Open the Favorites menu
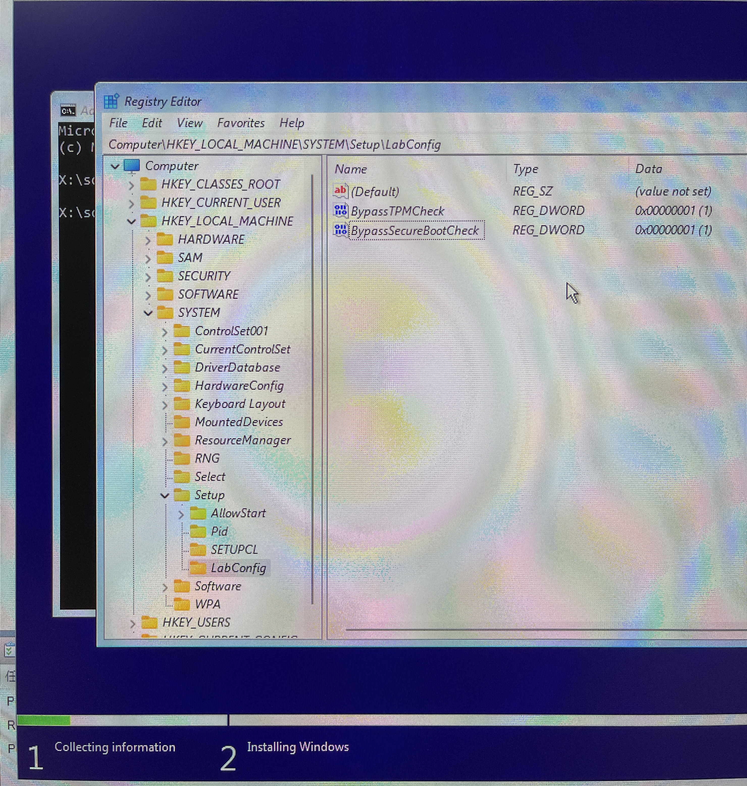The width and height of the screenshot is (747, 786). click(x=241, y=123)
